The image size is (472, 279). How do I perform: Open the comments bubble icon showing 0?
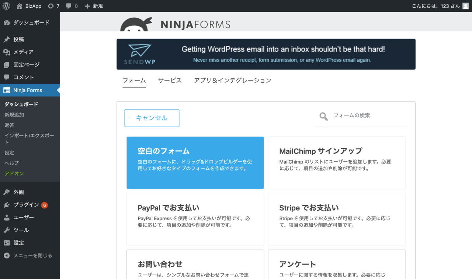69,6
